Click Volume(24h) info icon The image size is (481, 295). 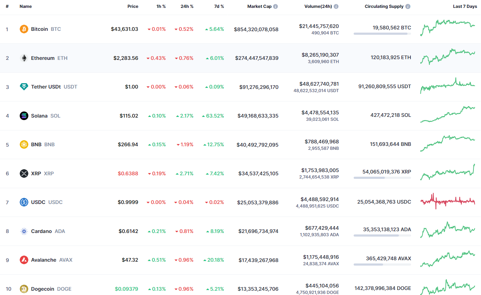(x=336, y=6)
